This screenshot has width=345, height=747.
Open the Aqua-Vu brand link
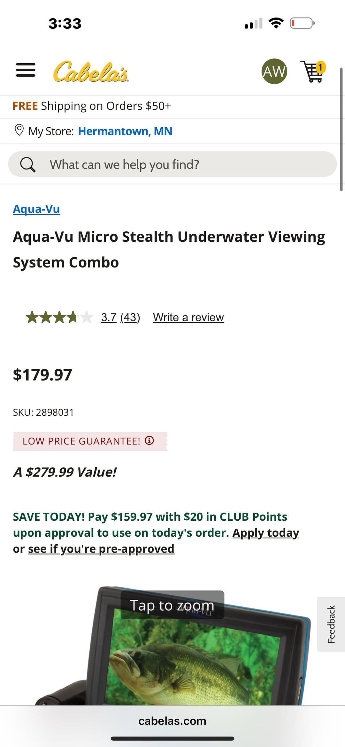[x=36, y=209]
